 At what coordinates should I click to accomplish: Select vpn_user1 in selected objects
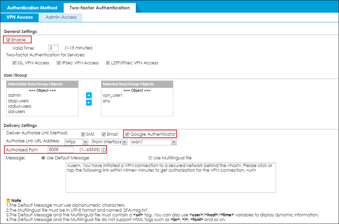(112, 95)
